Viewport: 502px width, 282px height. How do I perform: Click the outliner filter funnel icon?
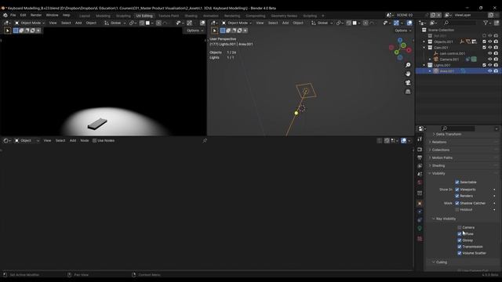pyautogui.click(x=486, y=23)
